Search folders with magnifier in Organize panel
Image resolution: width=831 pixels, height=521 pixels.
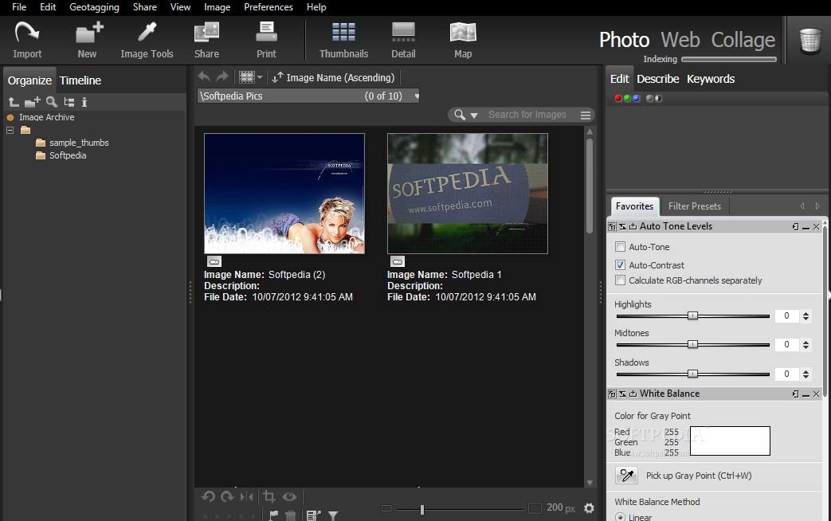[52, 102]
